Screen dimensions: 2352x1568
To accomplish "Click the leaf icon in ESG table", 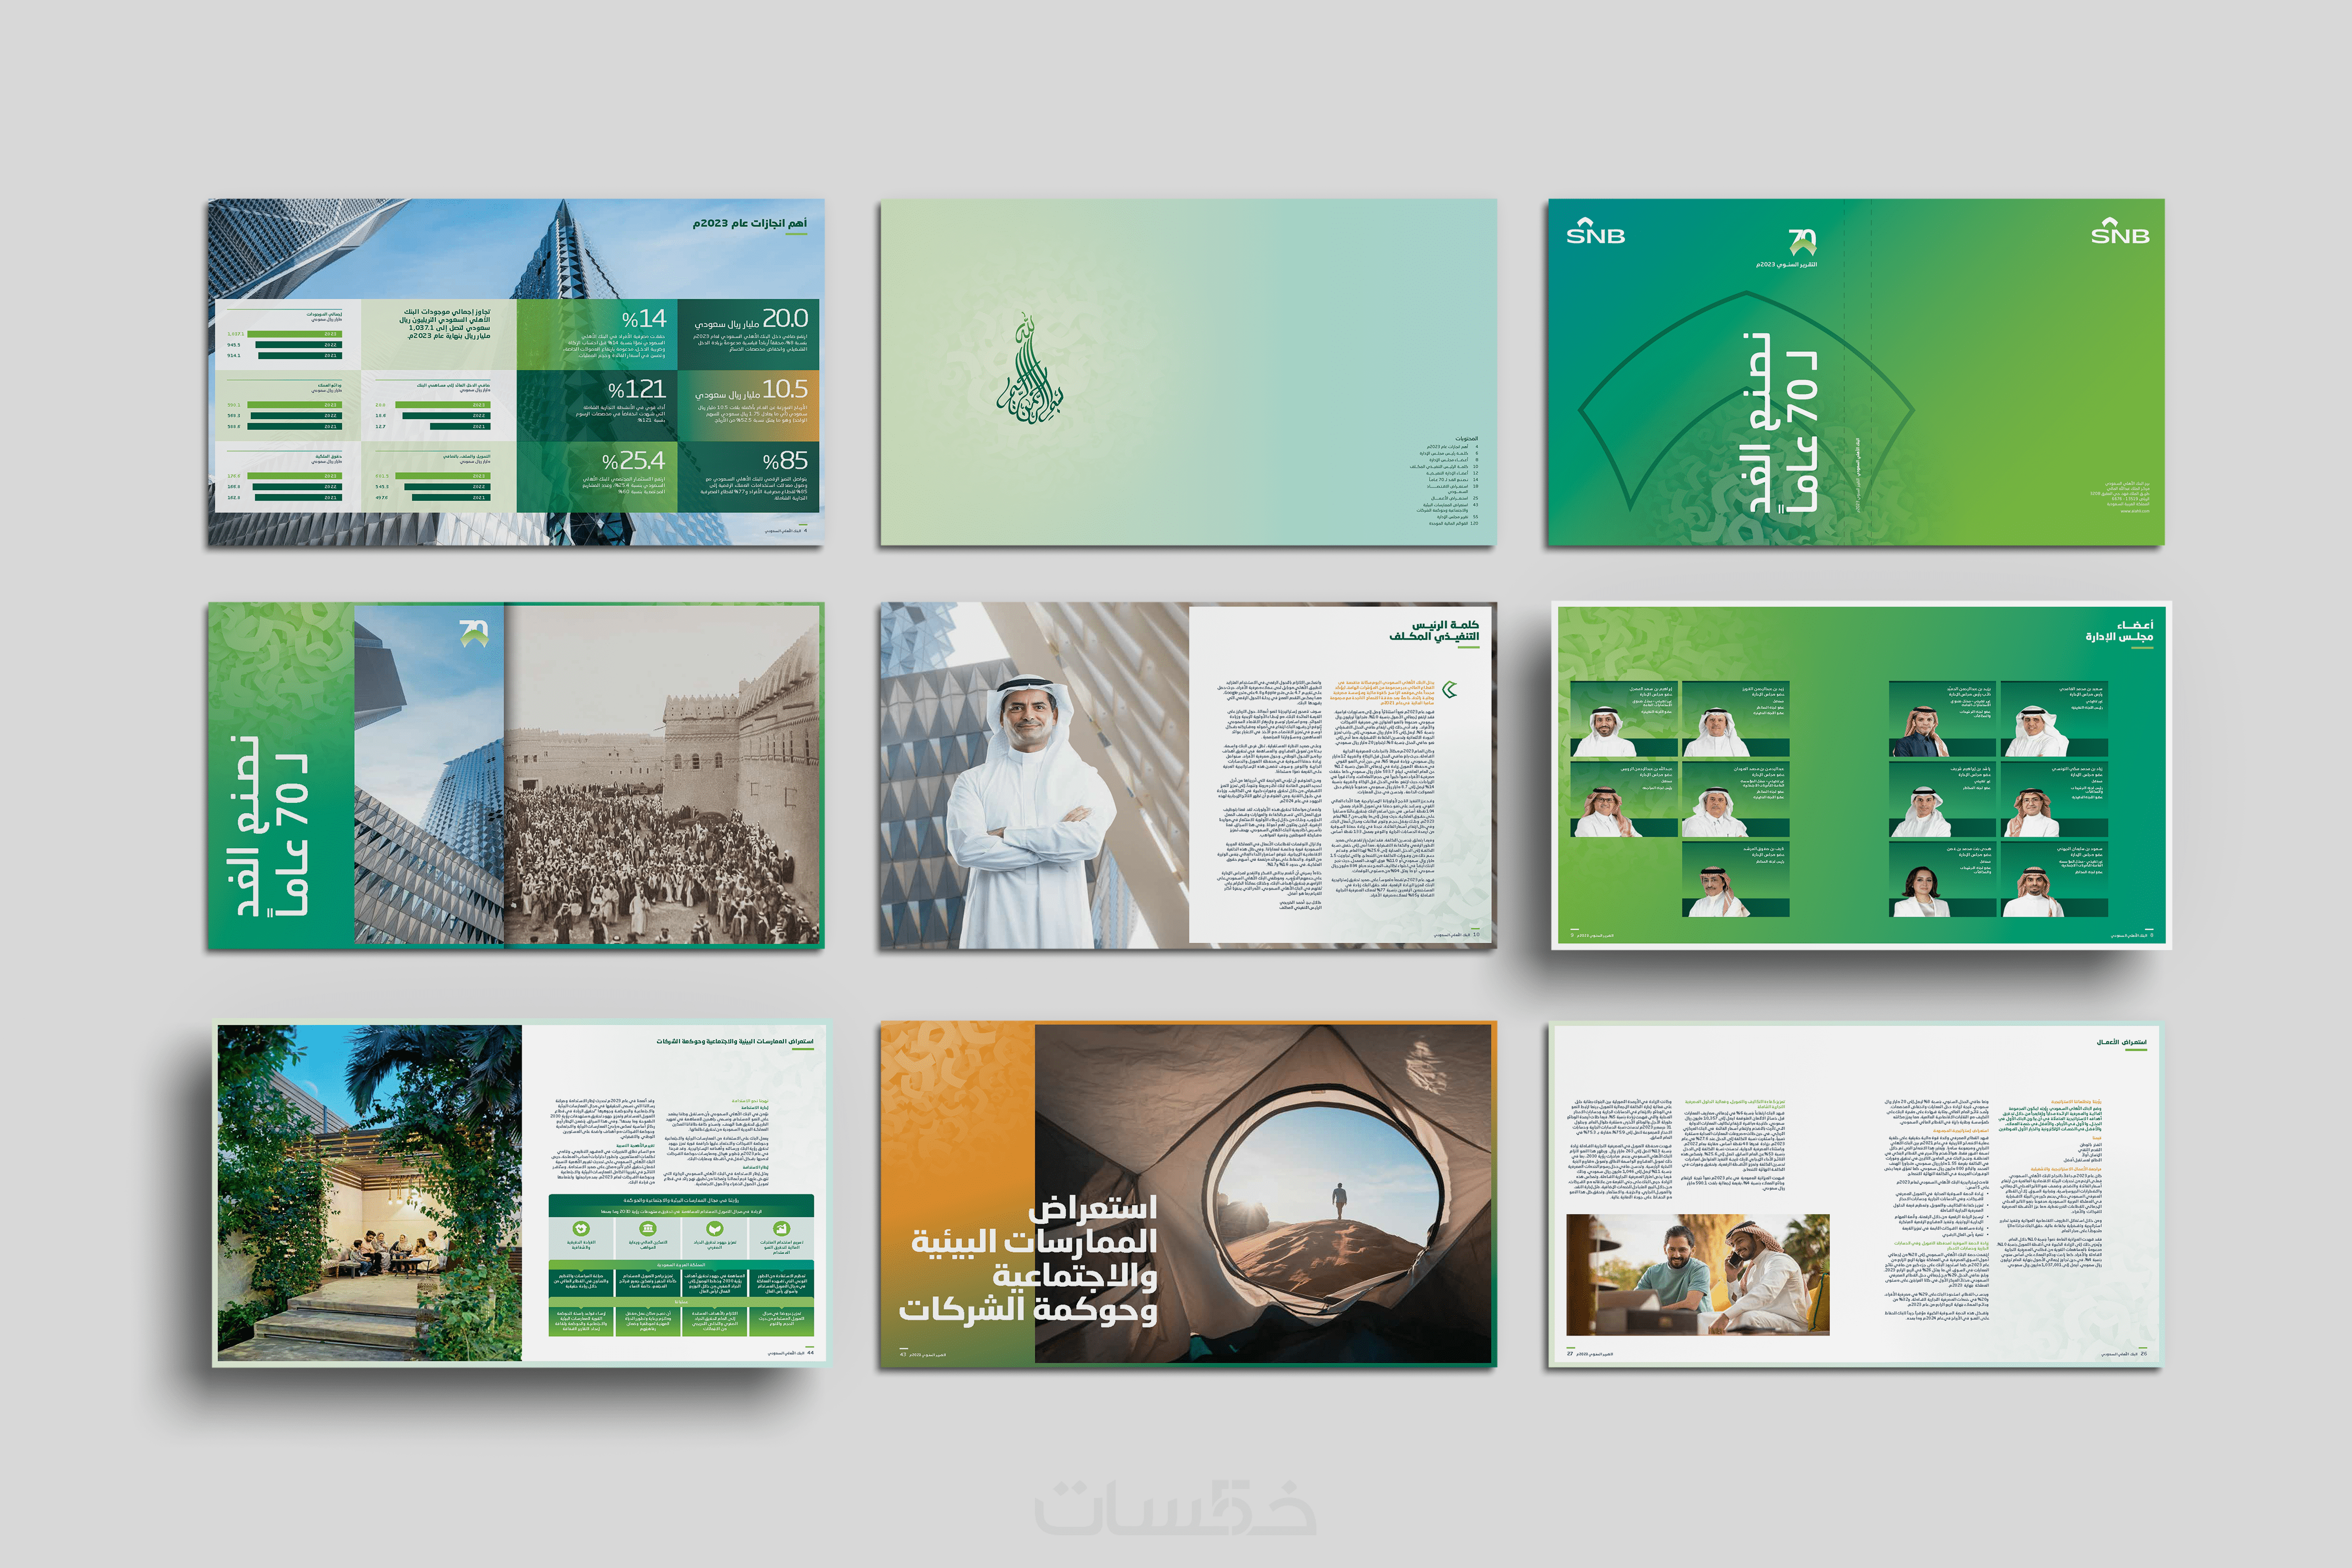I will 715,1229.
